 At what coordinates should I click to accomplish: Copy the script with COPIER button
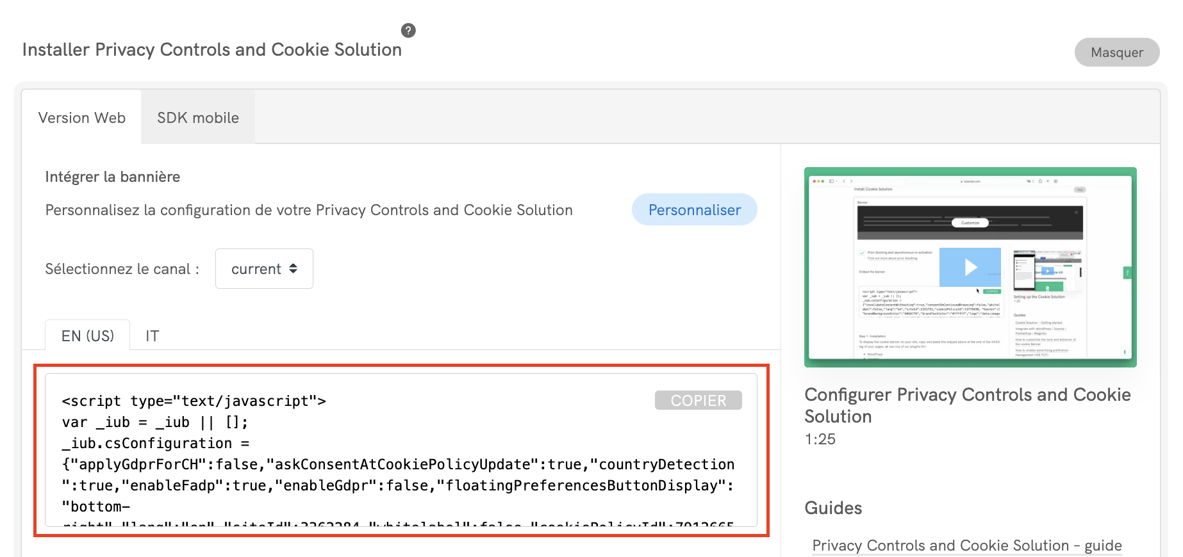(698, 401)
